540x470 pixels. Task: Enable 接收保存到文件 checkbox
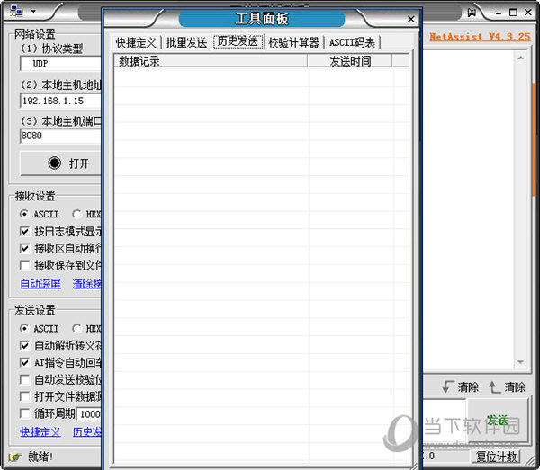[x=25, y=265]
